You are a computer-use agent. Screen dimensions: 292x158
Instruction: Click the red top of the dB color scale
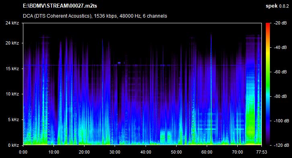click(268, 25)
